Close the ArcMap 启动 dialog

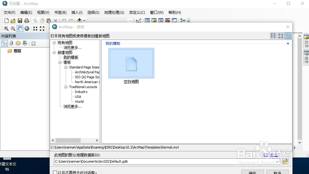pos(288,27)
